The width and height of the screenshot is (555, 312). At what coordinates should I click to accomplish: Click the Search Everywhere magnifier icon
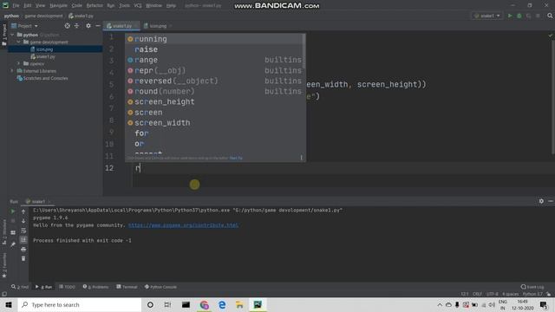(x=550, y=16)
